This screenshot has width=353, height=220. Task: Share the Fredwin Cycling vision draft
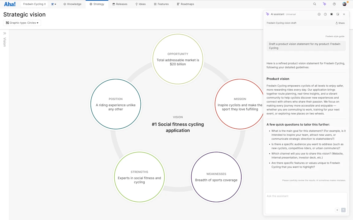pos(340,23)
